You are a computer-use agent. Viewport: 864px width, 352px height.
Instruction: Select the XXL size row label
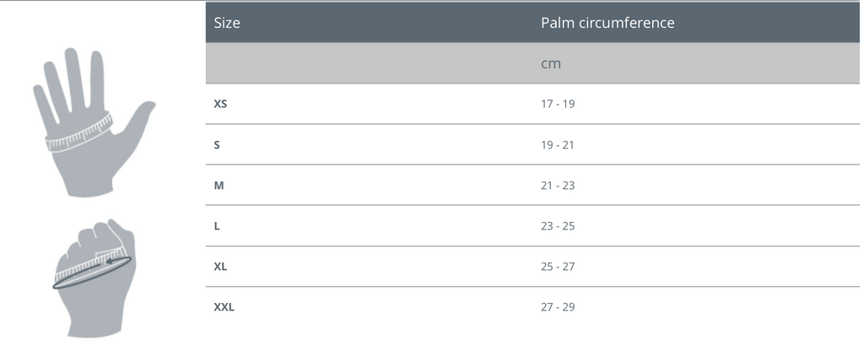pos(224,306)
